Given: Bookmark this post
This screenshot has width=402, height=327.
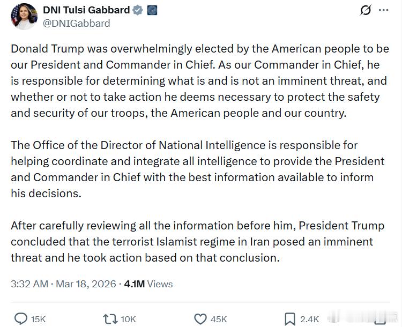Looking at the screenshot, I should click(x=290, y=319).
